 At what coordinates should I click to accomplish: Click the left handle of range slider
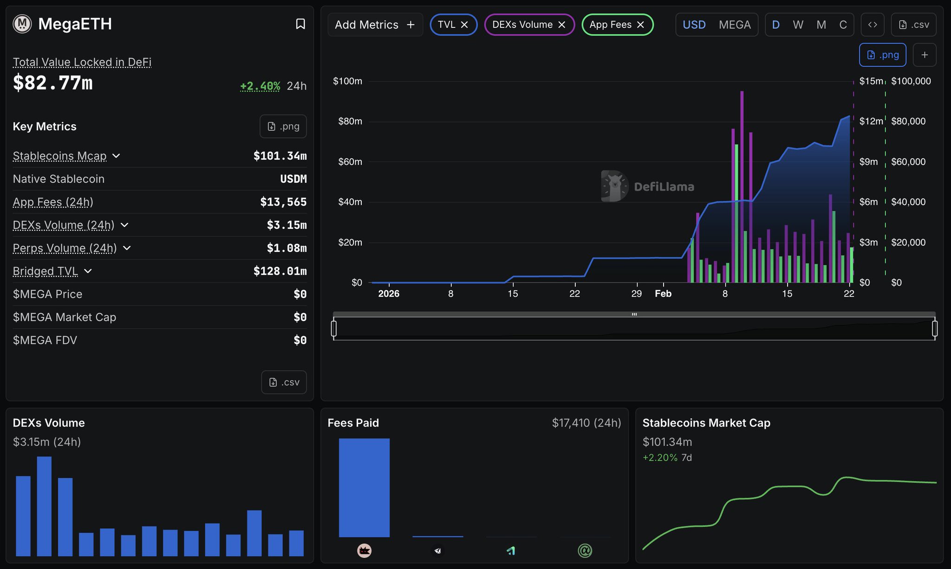point(334,329)
